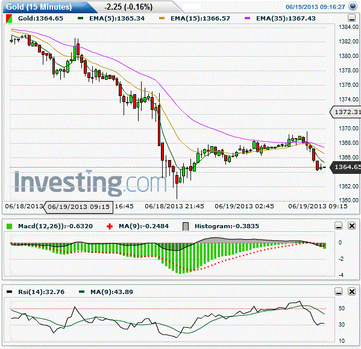Click the red cross MA(9) legend icon
Screen dimensions: 361x349
[110, 226]
